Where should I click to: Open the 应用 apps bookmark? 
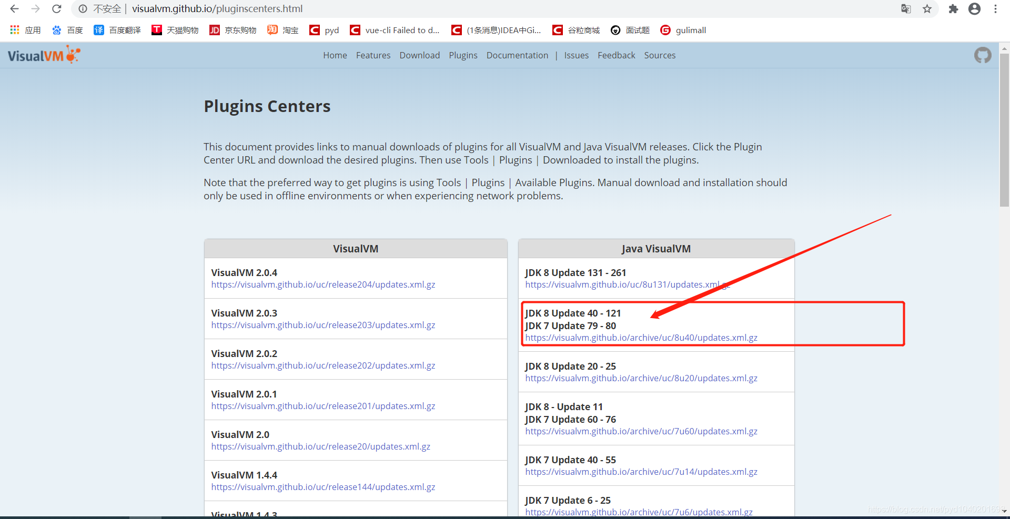pyautogui.click(x=25, y=30)
